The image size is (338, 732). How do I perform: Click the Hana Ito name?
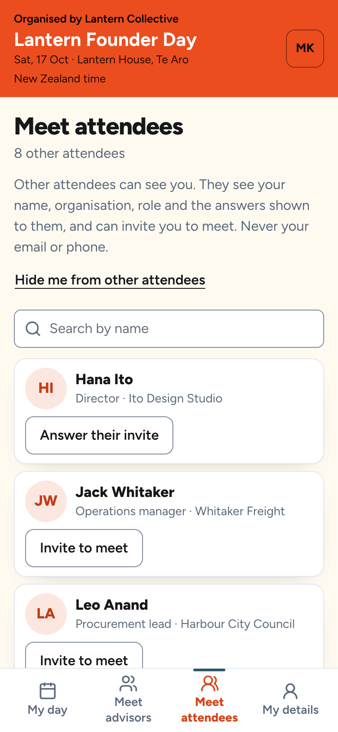[104, 379]
